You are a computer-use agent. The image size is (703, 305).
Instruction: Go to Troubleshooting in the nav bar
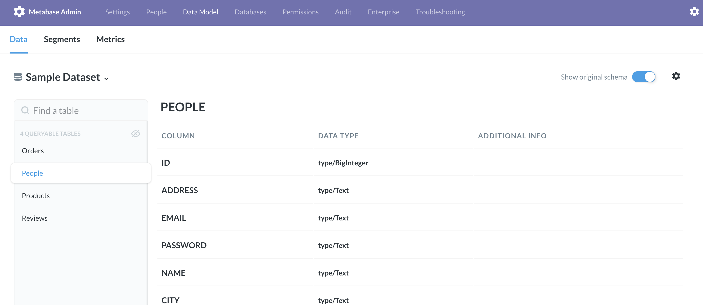pyautogui.click(x=440, y=12)
